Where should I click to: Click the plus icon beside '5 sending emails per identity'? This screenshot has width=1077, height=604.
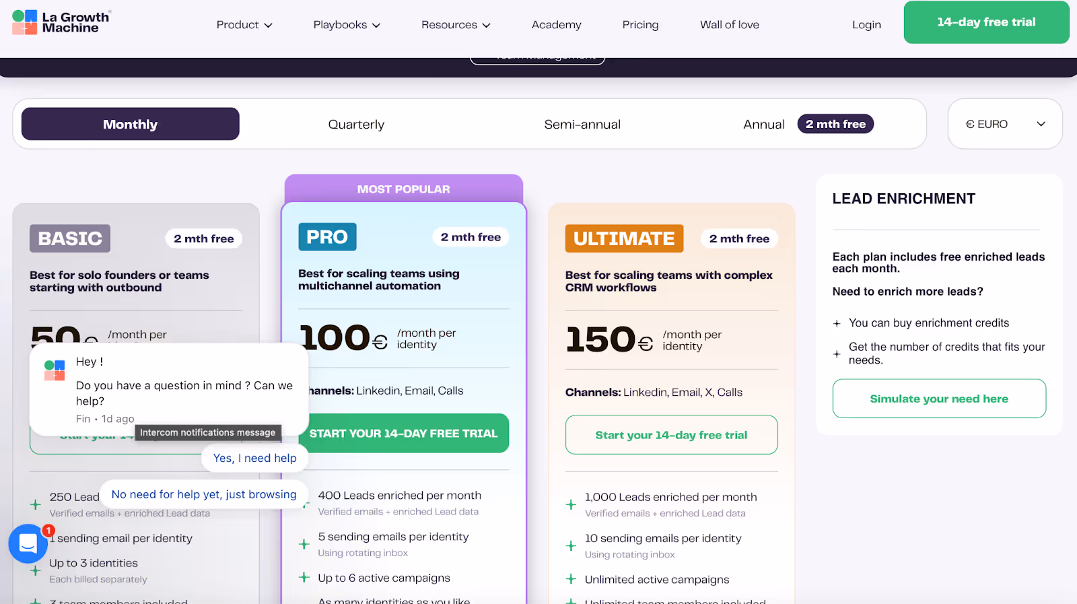click(304, 543)
